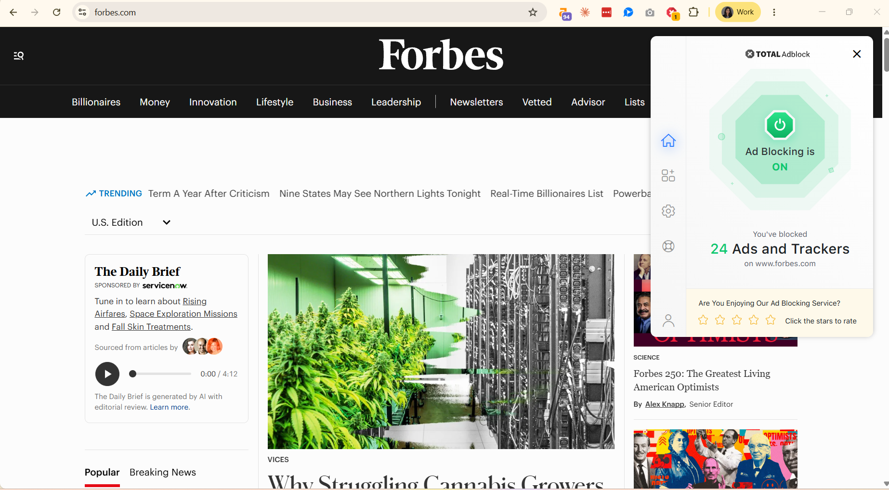The image size is (889, 490).
Task: Play The Daily Brief audio
Action: click(107, 374)
